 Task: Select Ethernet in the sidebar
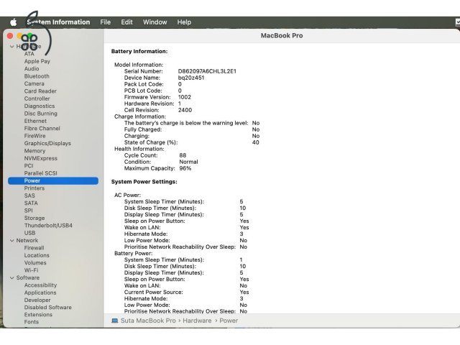coord(35,121)
